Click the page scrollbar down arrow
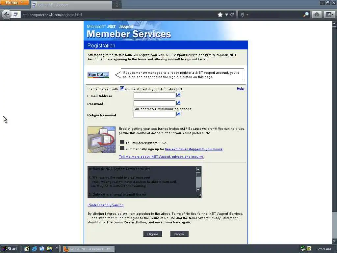Image resolution: width=337 pixels, height=253 pixels. 334,241
